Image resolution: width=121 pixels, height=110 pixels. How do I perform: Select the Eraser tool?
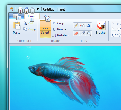click(76, 33)
